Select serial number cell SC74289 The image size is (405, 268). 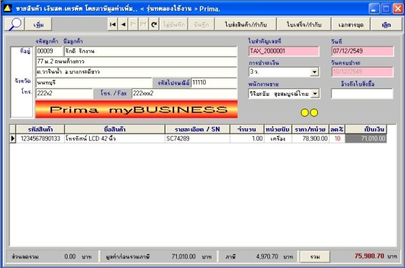pos(197,138)
